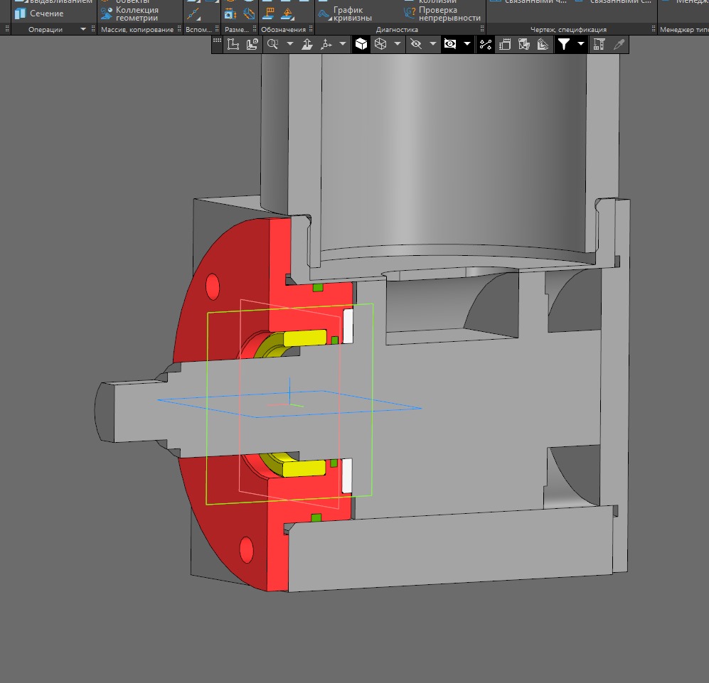
Task: Open dropdown next to wireframe cube icon
Action: point(398,44)
